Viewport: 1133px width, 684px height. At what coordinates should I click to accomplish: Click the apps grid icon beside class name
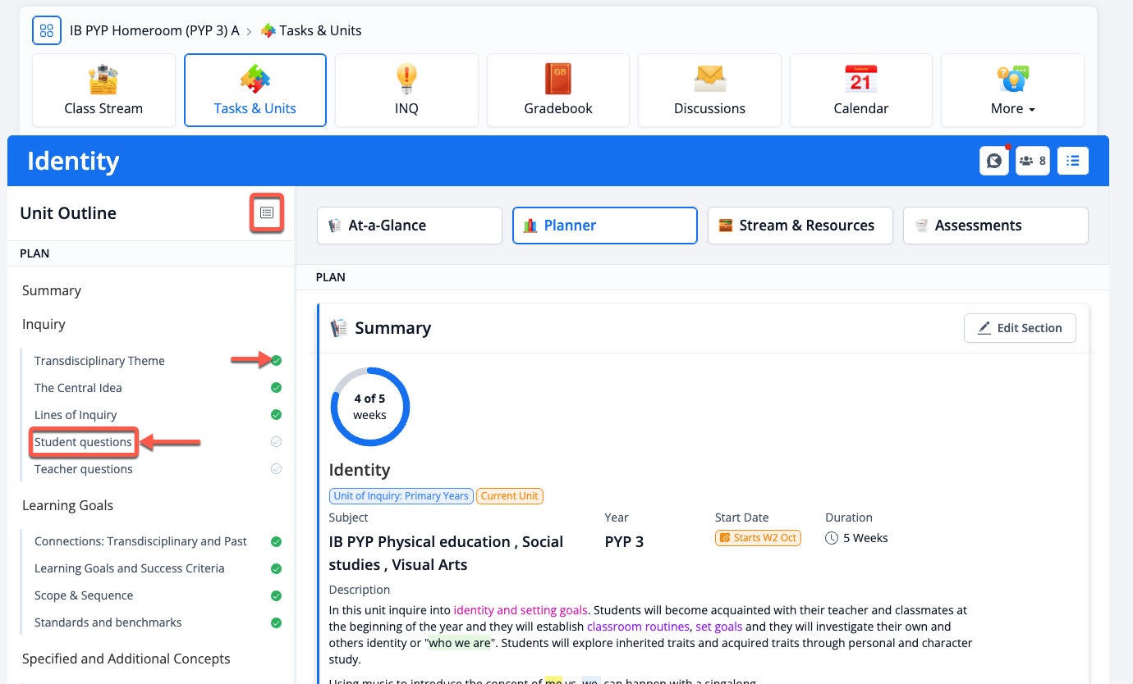[47, 30]
